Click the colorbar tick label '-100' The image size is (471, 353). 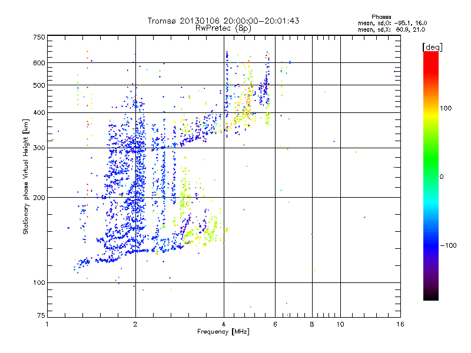448,245
